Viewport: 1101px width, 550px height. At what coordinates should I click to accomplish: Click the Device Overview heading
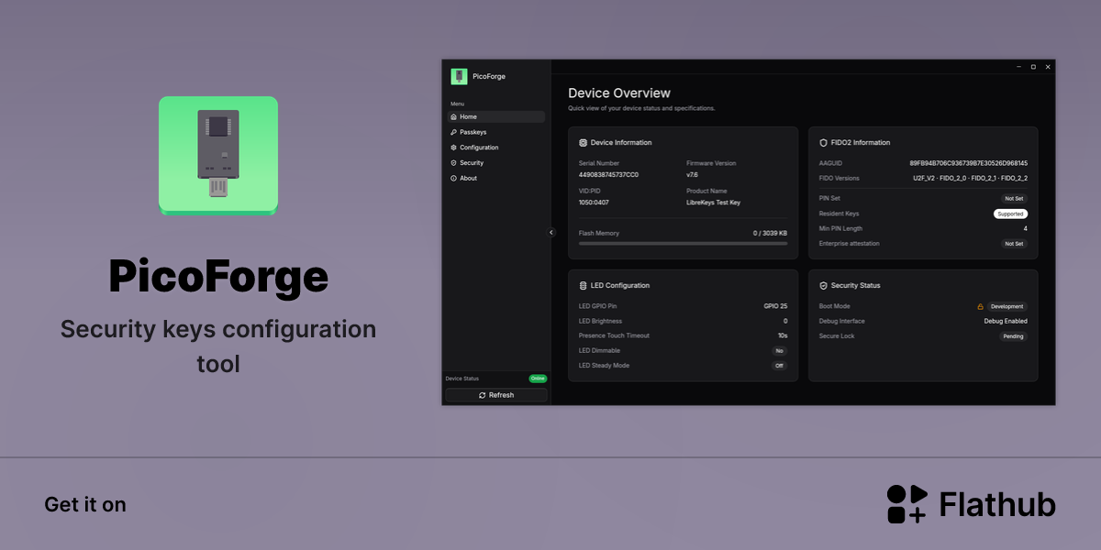pyautogui.click(x=619, y=93)
